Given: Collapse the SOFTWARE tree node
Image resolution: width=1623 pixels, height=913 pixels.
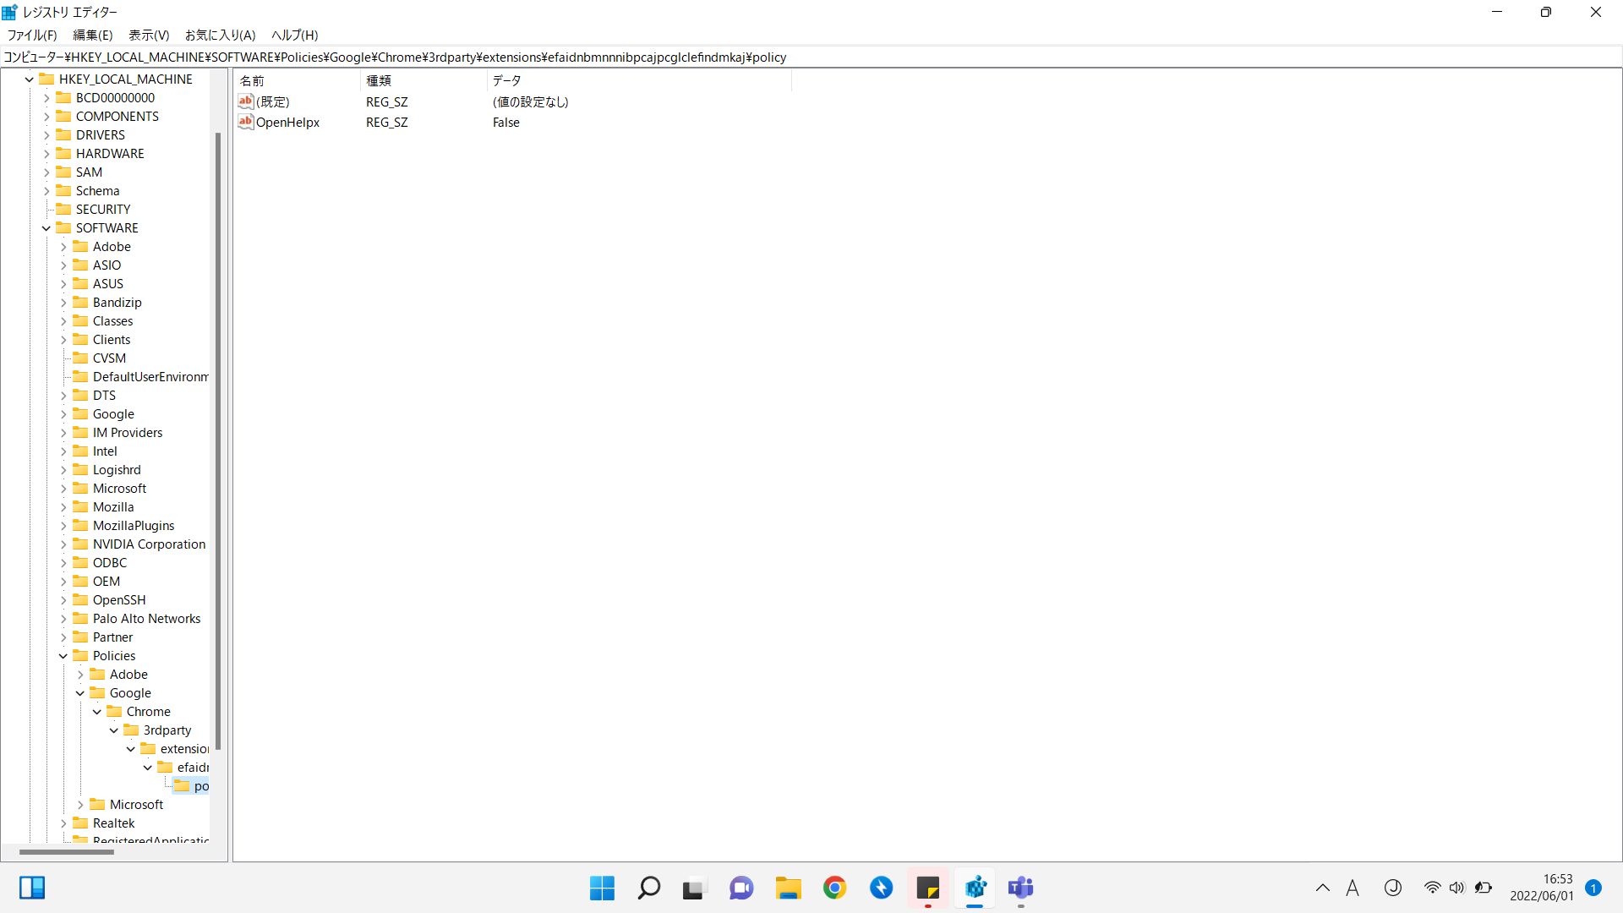Looking at the screenshot, I should (46, 227).
